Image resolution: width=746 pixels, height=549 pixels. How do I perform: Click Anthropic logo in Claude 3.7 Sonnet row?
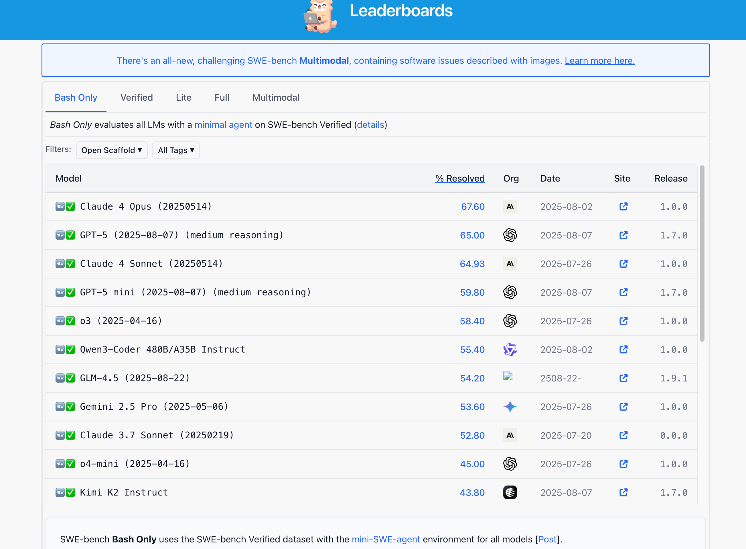pos(510,435)
